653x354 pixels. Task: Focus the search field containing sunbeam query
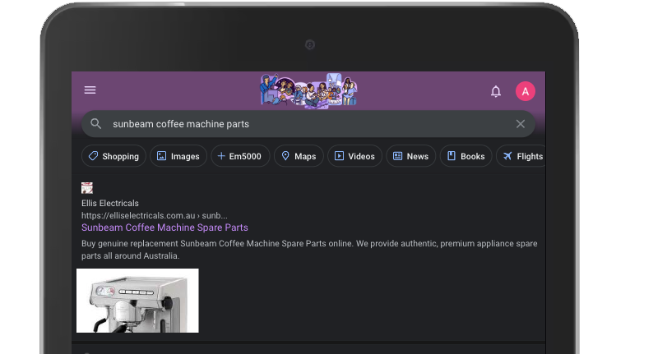pos(304,124)
